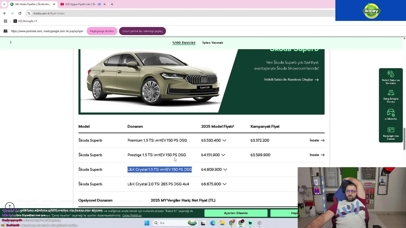Viewport: 406px width, 228px height.
Task: Click the screen-sharing icon in the sharing bar
Action: pos(5,31)
